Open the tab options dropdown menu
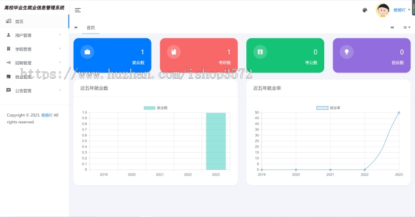415x217 pixels. 407,27
